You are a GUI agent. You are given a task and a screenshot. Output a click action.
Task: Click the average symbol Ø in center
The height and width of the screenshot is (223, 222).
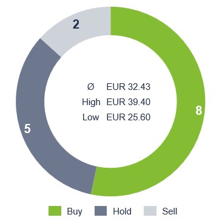(90, 87)
